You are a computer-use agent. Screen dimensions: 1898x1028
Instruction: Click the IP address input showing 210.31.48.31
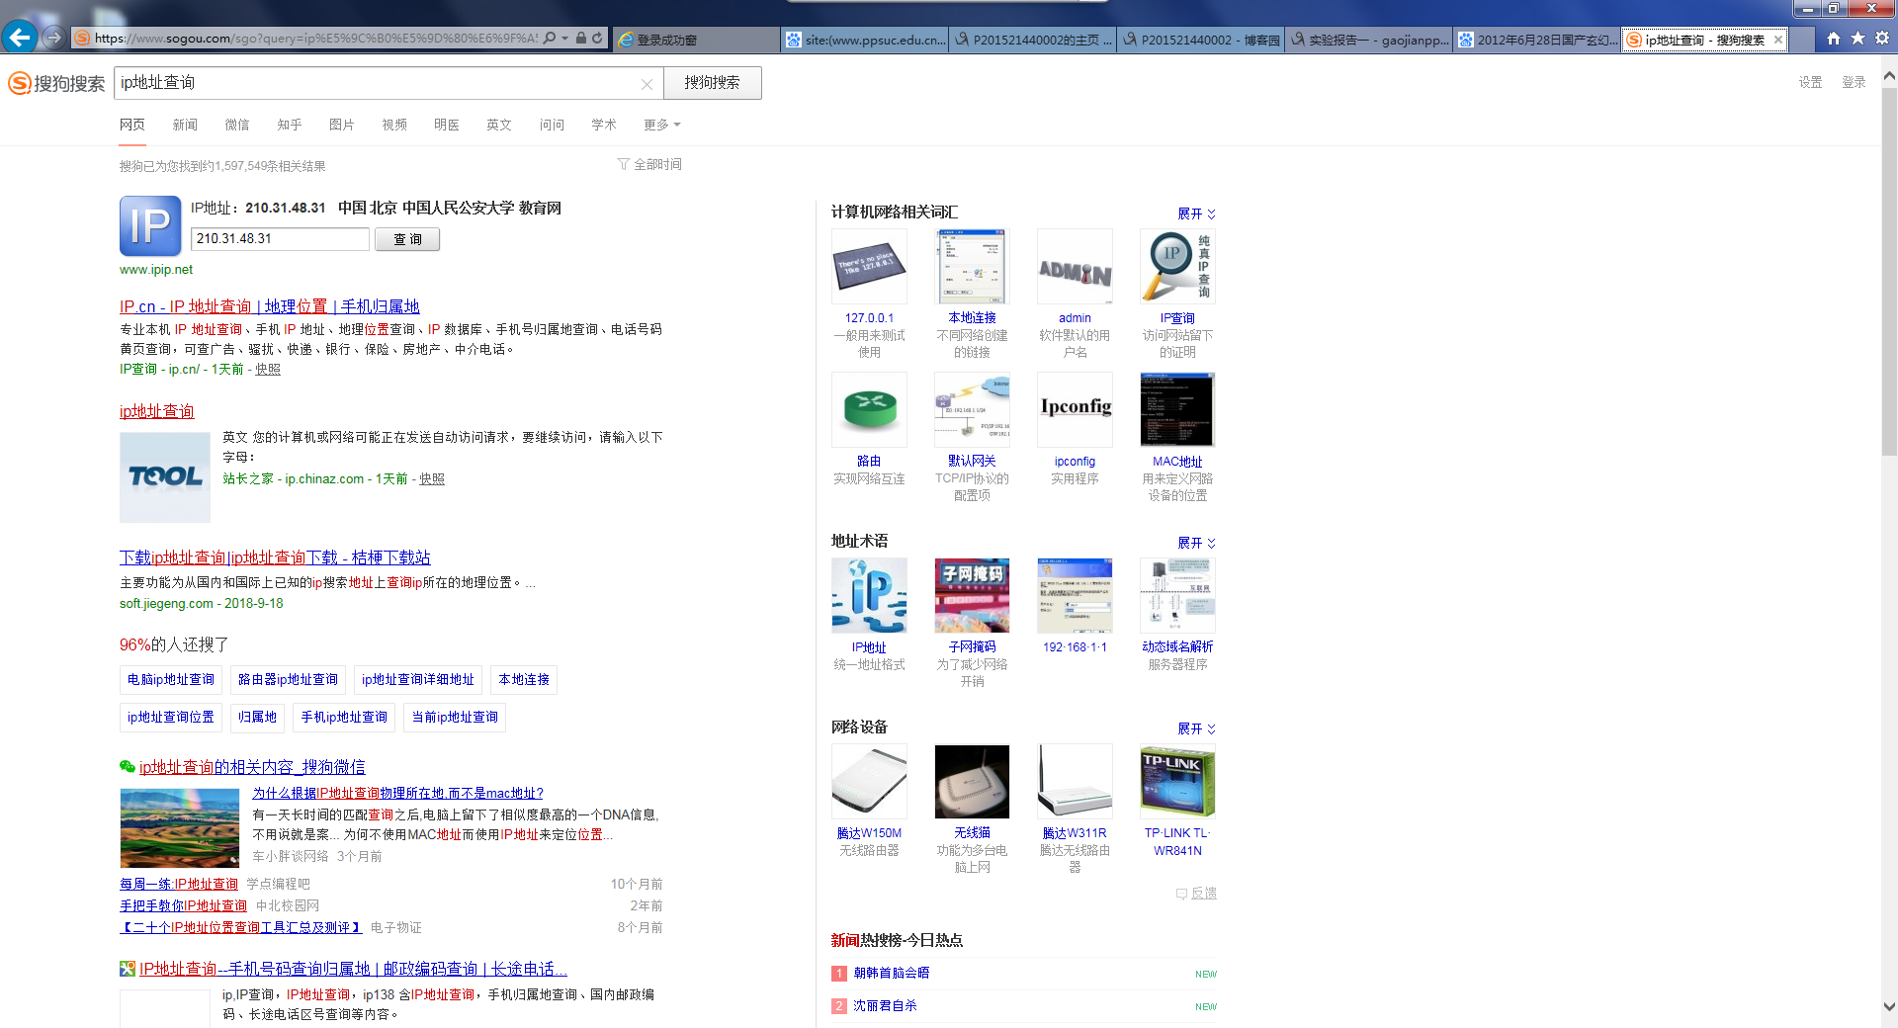click(x=280, y=239)
